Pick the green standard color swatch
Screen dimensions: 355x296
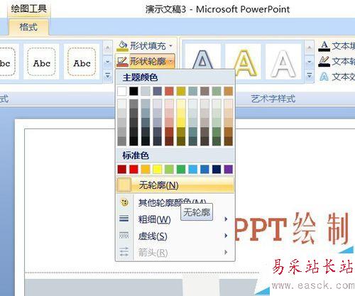181,169
